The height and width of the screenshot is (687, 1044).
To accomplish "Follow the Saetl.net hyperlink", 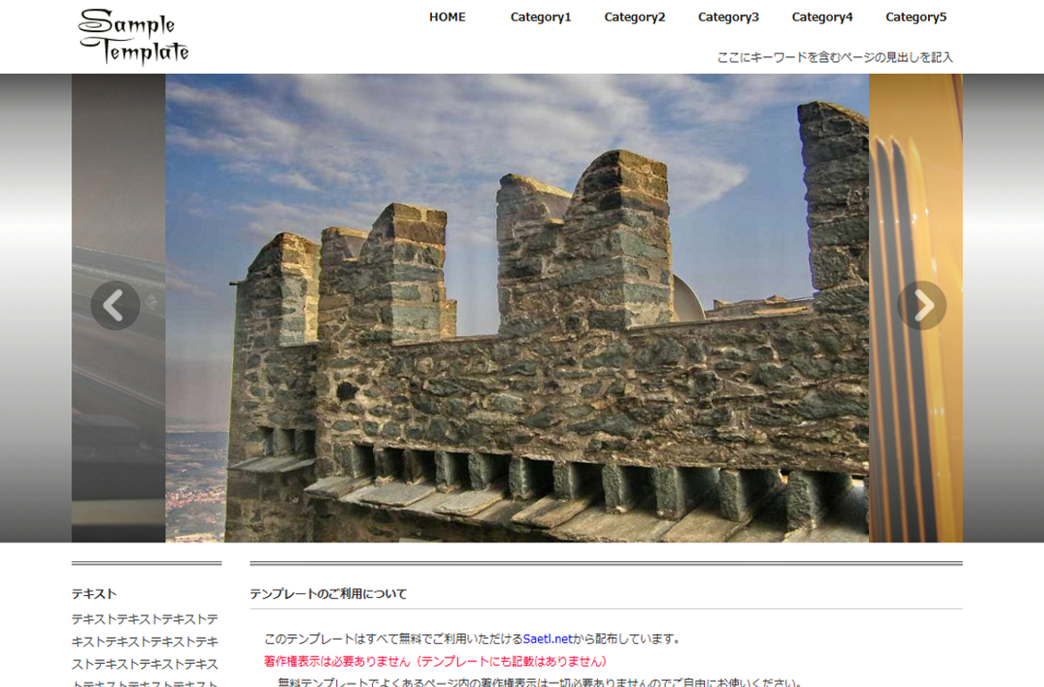I will pos(548,639).
